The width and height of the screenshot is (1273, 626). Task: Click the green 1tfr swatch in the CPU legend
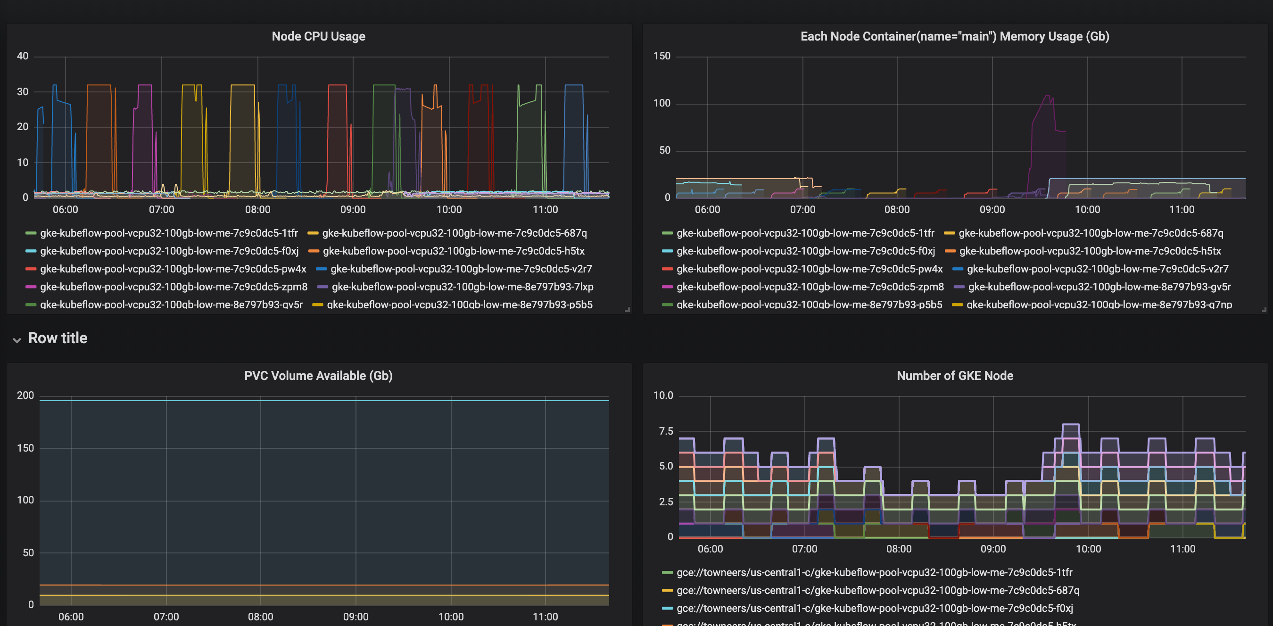31,233
